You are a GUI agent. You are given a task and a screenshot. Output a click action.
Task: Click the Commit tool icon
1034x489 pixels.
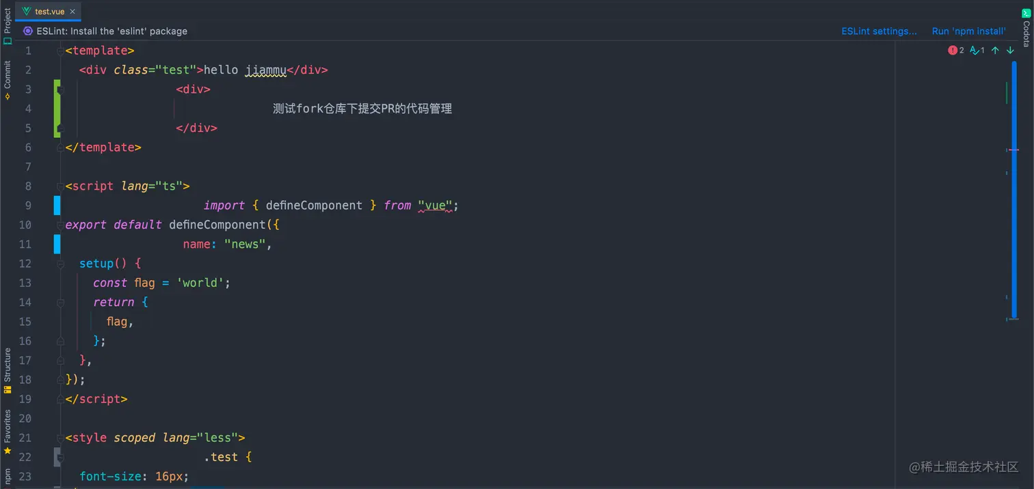tap(8, 97)
